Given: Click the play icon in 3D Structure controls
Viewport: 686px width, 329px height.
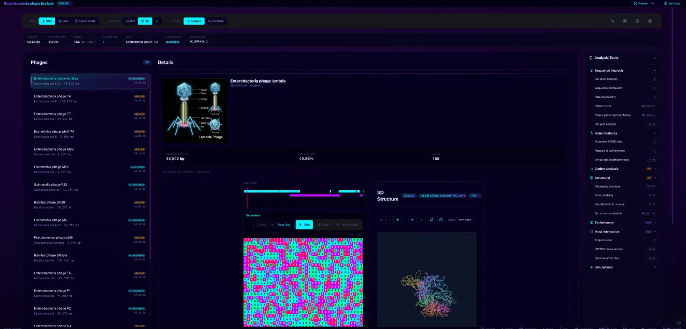Looking at the screenshot, I should [x=412, y=220].
